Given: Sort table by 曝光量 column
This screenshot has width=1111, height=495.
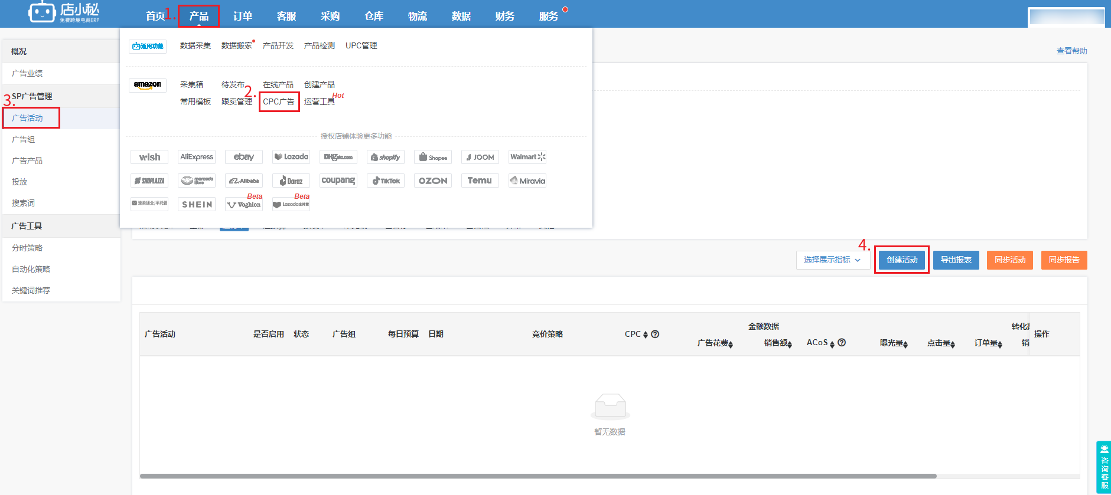Looking at the screenshot, I should 905,344.
